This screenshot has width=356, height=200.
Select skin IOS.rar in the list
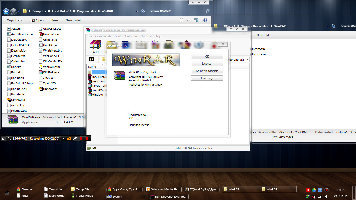96,90
